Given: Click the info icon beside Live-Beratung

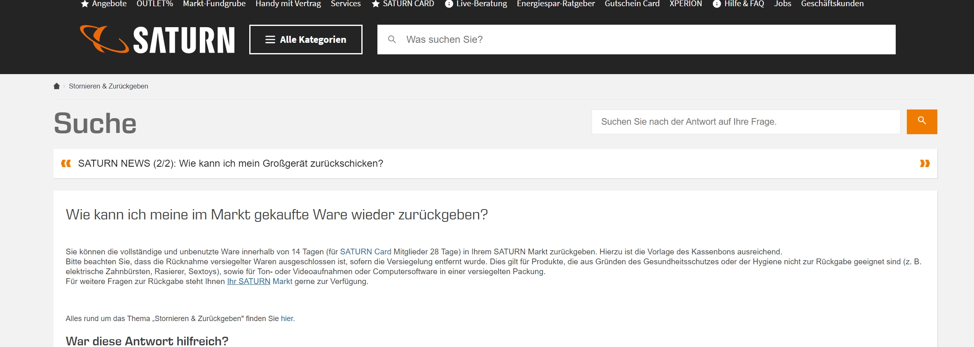Looking at the screenshot, I should point(449,4).
